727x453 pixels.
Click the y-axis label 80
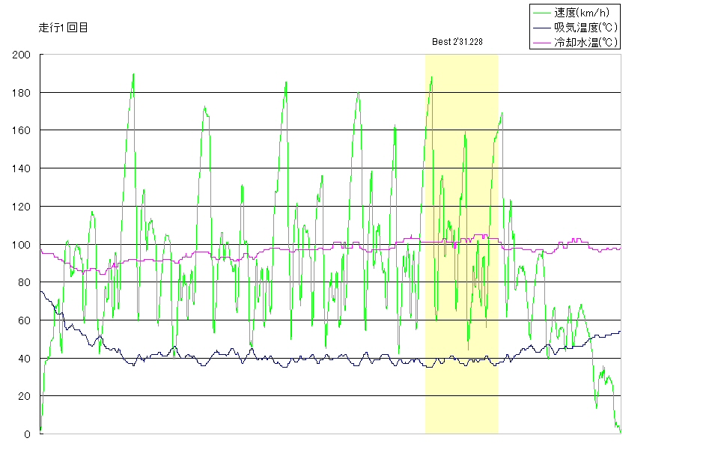click(x=24, y=282)
